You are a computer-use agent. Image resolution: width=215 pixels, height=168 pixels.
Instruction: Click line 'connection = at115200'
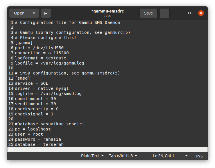[42, 53]
